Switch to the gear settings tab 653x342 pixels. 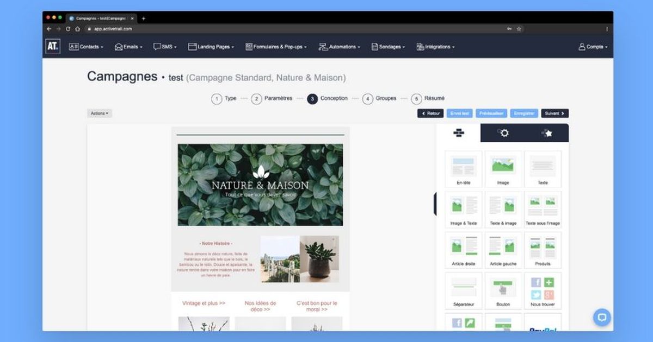point(503,132)
